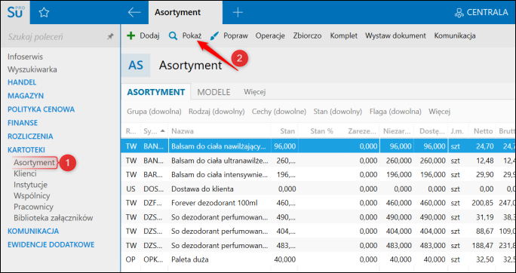Expand the ROZLICZENIA section
This screenshot has width=516, height=273.
[30, 136]
